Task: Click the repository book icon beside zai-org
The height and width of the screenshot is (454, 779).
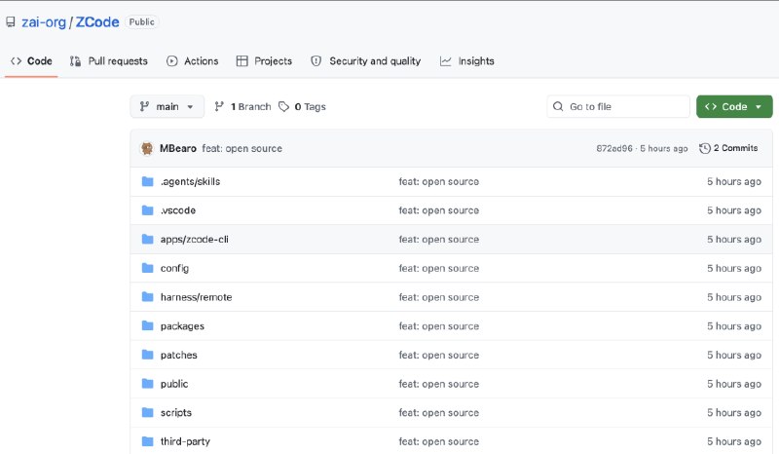Action: coord(11,21)
